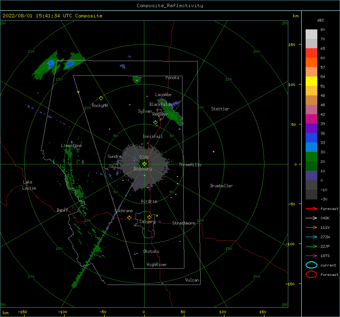The height and width of the screenshot is (317, 340).
Task: Click the cyan current ellipse in the legend
Action: point(311,265)
